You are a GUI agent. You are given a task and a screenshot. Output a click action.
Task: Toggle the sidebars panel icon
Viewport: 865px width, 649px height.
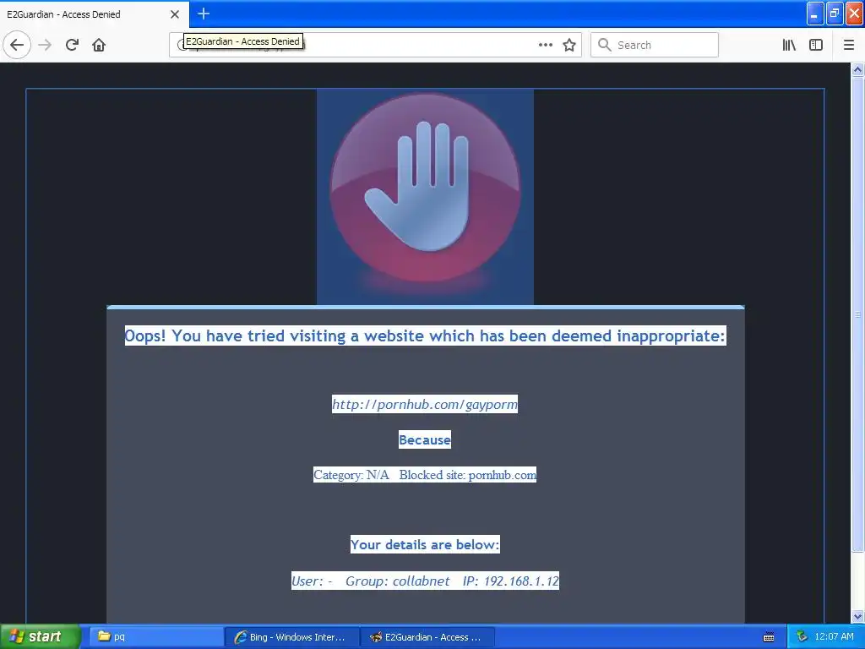[816, 45]
